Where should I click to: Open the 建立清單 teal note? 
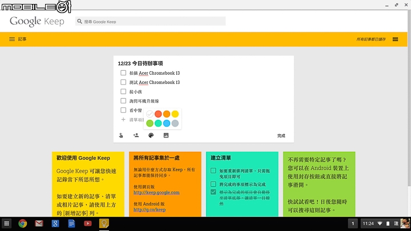click(x=242, y=184)
